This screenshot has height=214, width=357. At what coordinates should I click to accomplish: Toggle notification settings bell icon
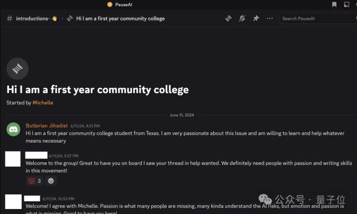coord(242,18)
